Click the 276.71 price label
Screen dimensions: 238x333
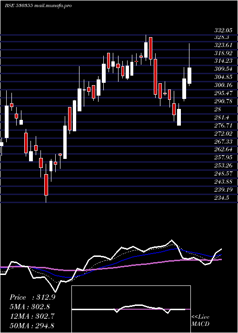[x=223, y=126]
